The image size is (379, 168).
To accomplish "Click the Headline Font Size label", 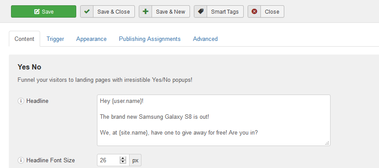I will [51, 160].
